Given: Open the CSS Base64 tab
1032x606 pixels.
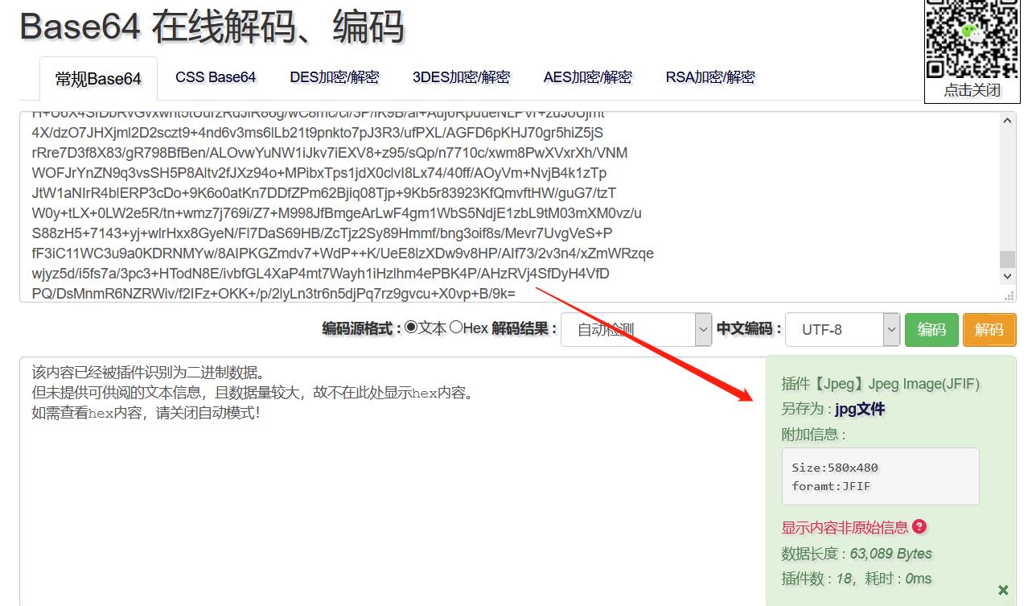Looking at the screenshot, I should point(216,77).
